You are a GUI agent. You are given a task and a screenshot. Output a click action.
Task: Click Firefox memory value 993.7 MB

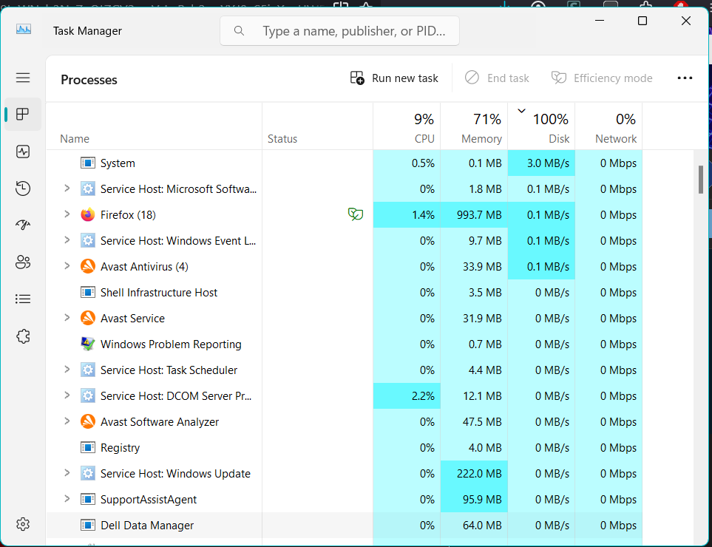[x=479, y=214]
